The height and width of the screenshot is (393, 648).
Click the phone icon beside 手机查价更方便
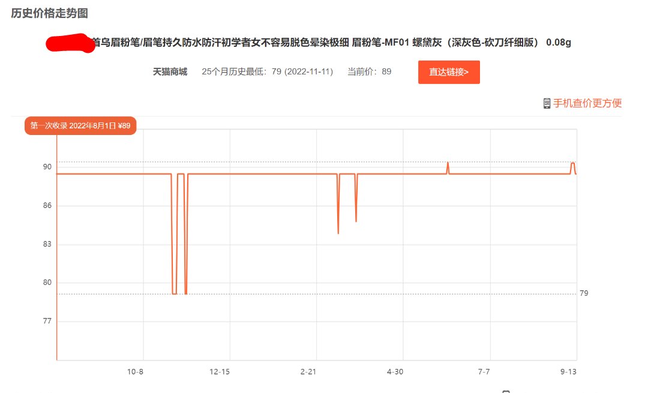(547, 103)
